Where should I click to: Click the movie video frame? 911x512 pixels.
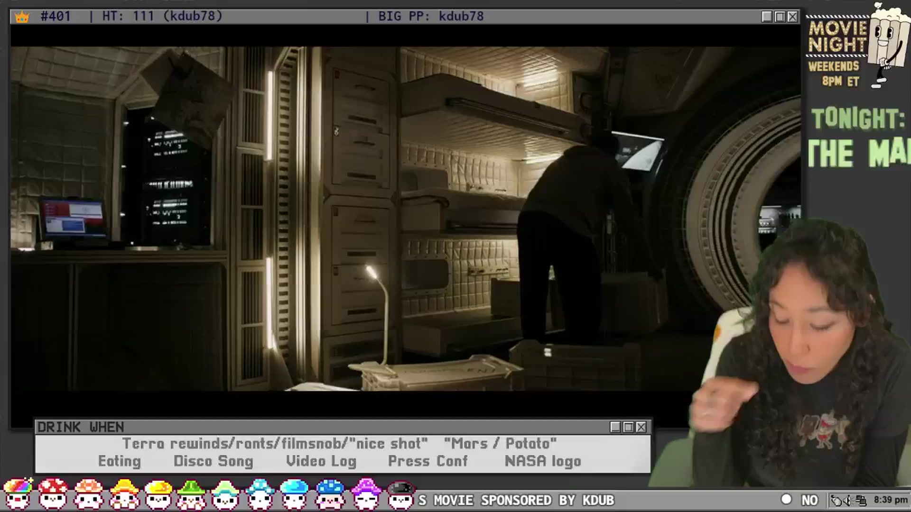tap(406, 219)
